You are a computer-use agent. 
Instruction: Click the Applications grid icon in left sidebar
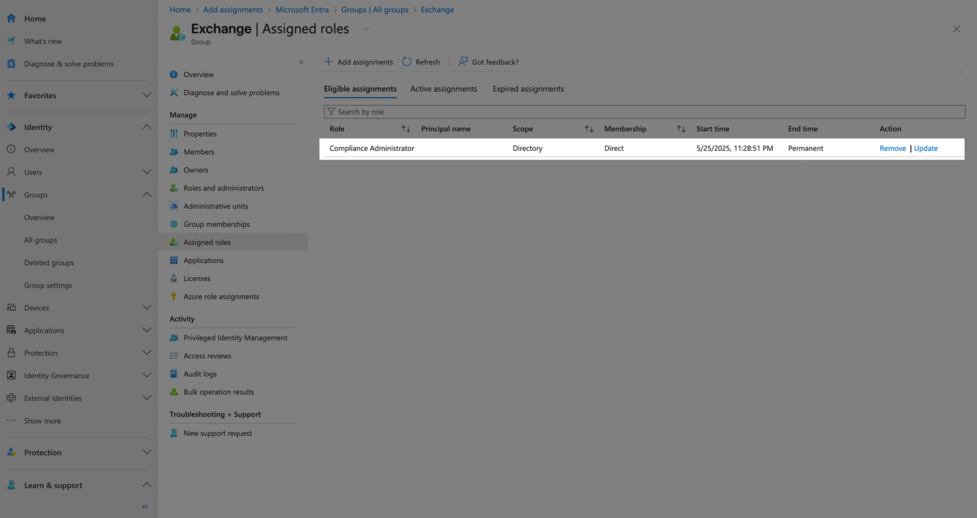[11, 330]
